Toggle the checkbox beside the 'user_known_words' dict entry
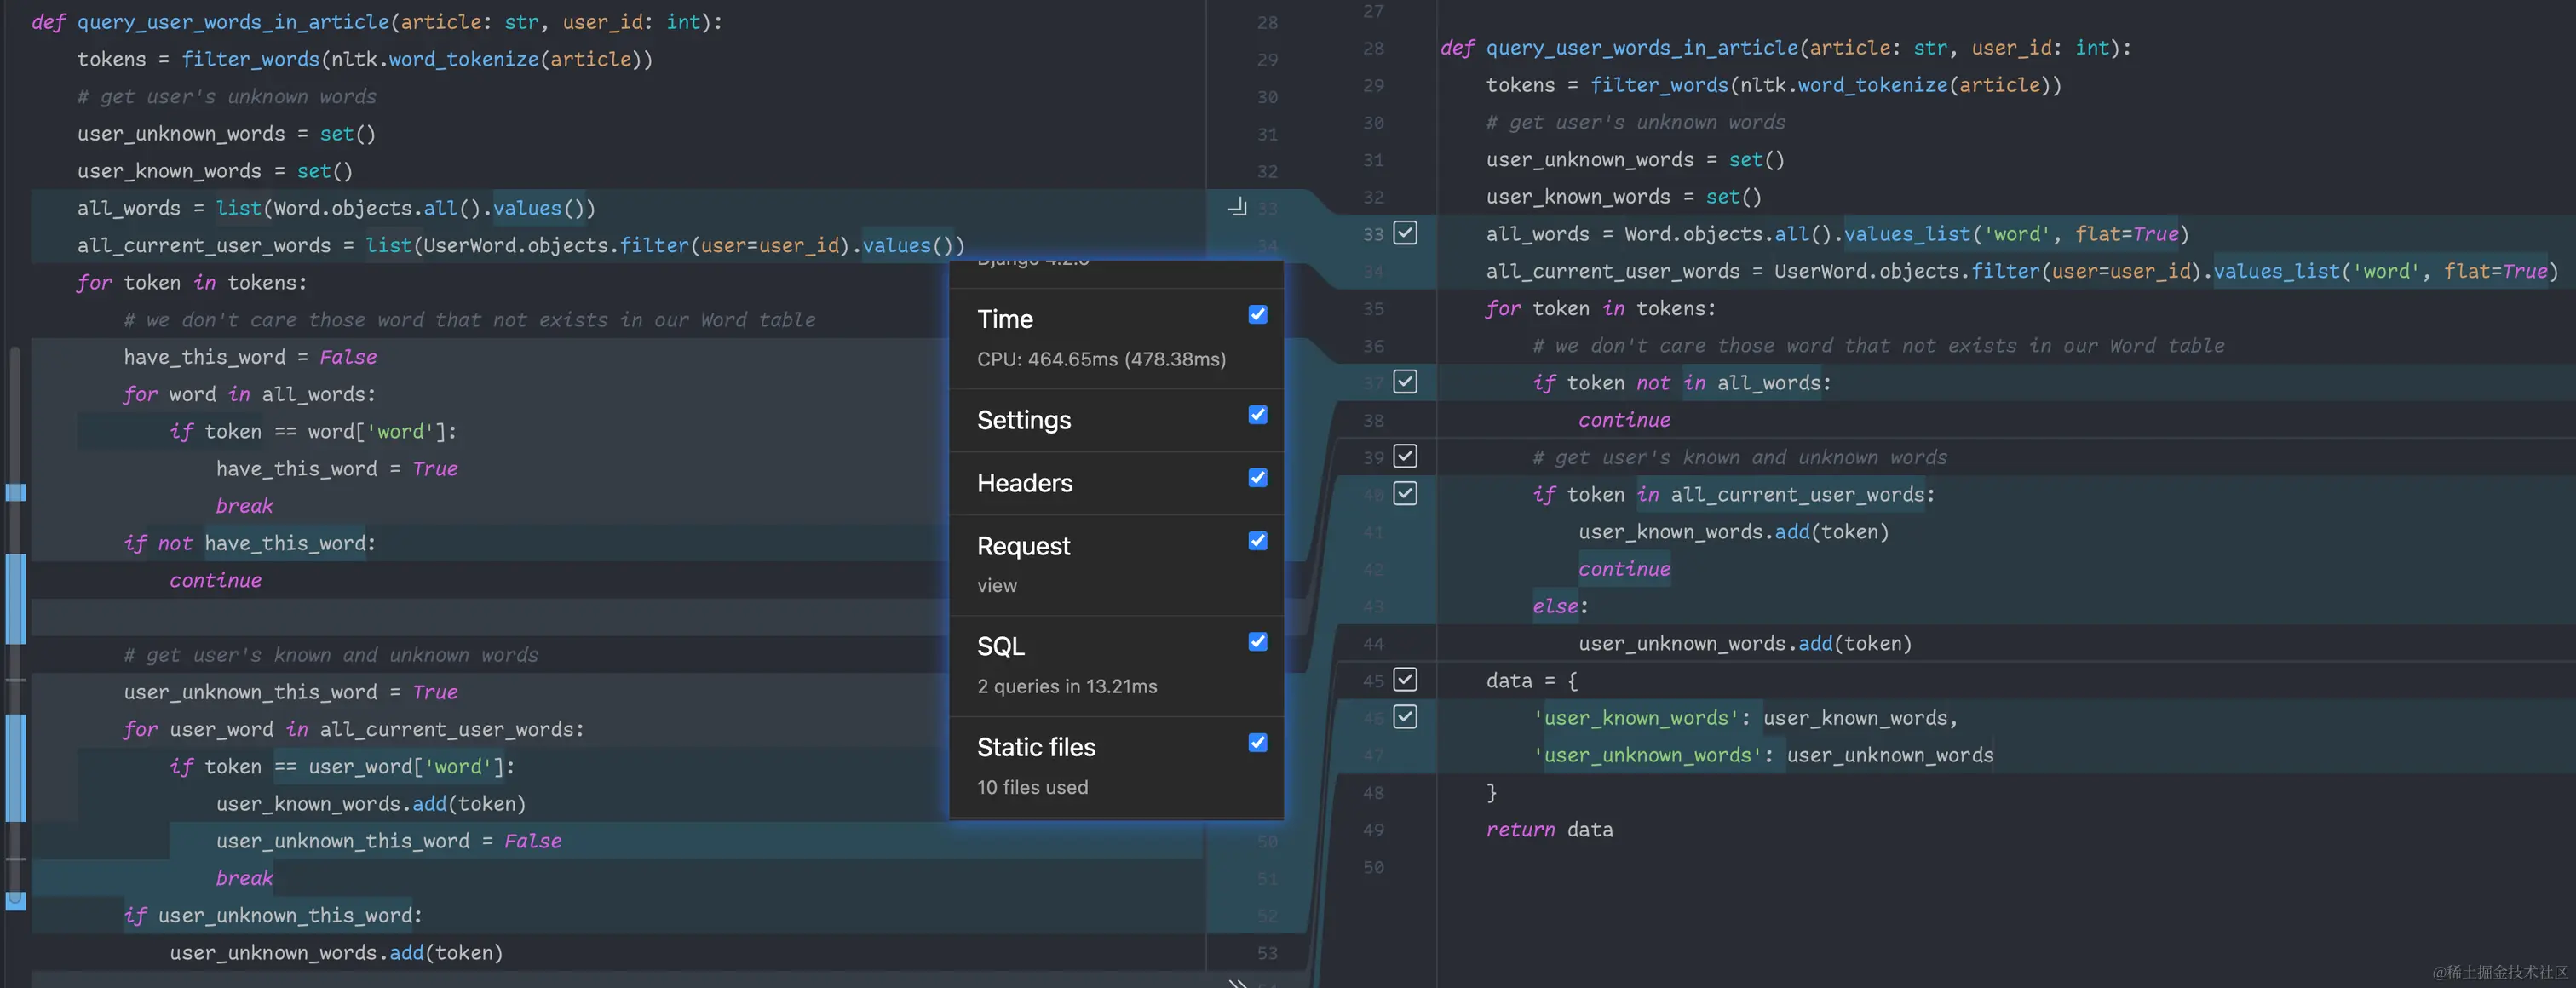The height and width of the screenshot is (988, 2576). [1405, 717]
